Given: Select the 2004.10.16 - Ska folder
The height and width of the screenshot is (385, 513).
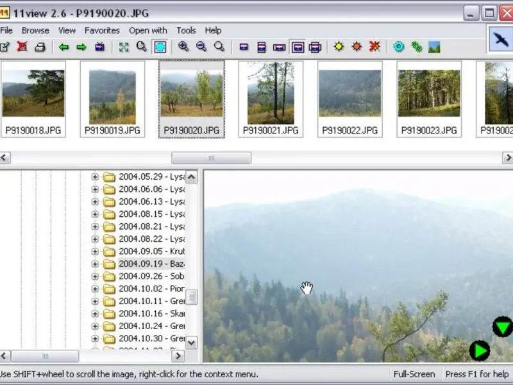Looking at the screenshot, I should click(x=151, y=314).
